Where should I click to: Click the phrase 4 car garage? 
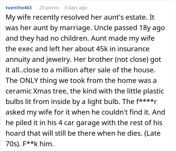(x=79, y=123)
